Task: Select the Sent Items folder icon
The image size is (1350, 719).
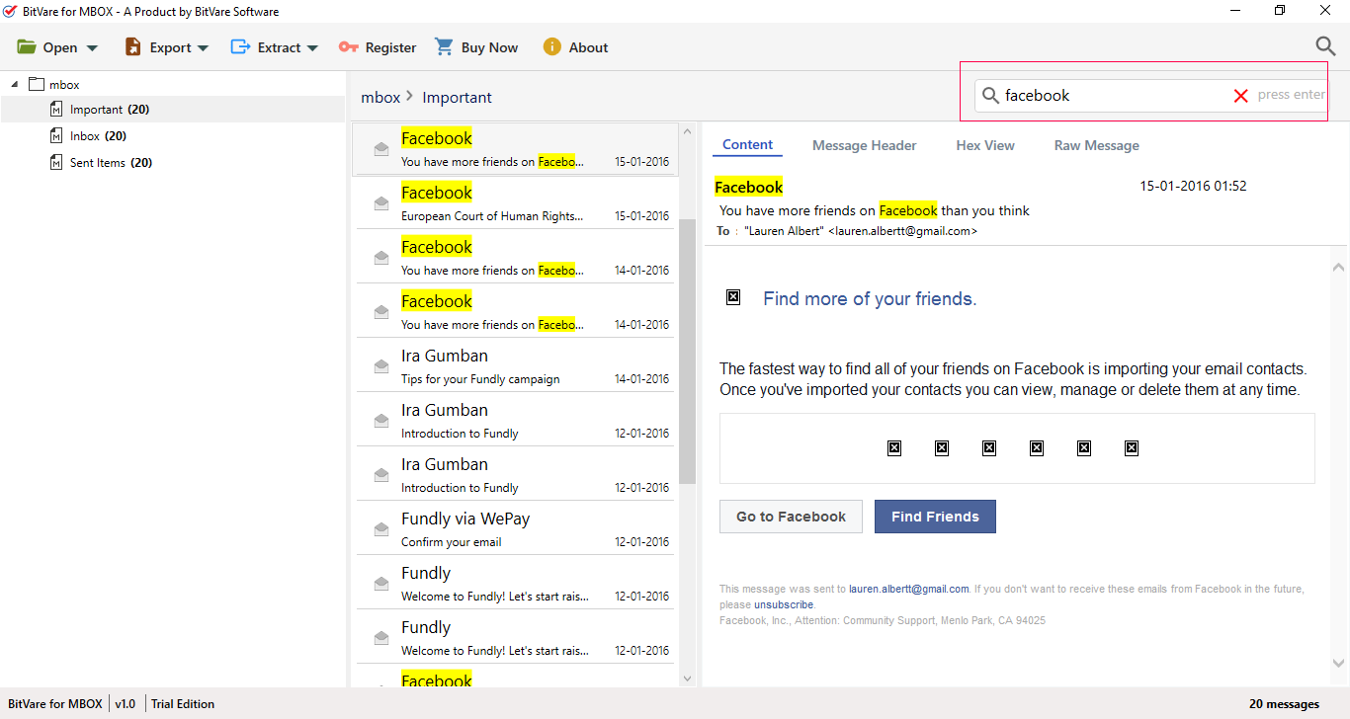Action: pos(56,163)
